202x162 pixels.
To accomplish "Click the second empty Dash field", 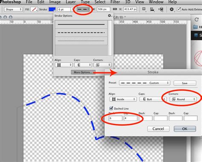I will pos(146,118).
